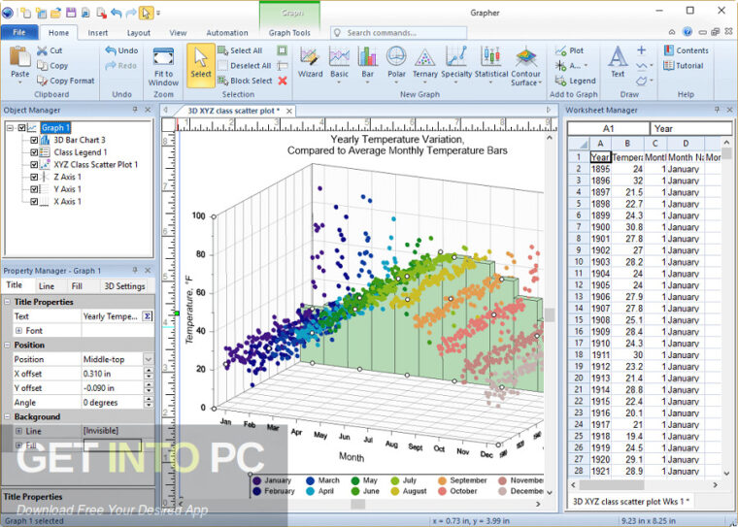Screen dimensions: 738x527
Task: Open the Tutorial
Action: click(x=683, y=65)
